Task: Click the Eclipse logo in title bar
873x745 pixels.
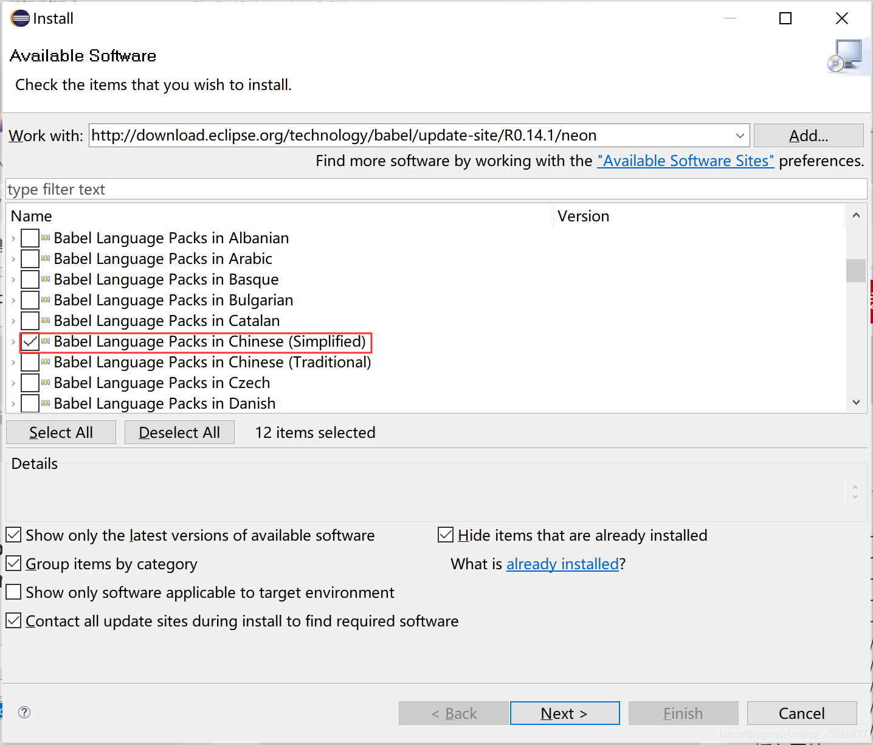Action: tap(20, 18)
